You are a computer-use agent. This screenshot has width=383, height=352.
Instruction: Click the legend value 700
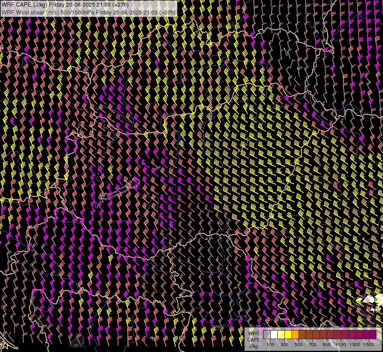point(313,345)
